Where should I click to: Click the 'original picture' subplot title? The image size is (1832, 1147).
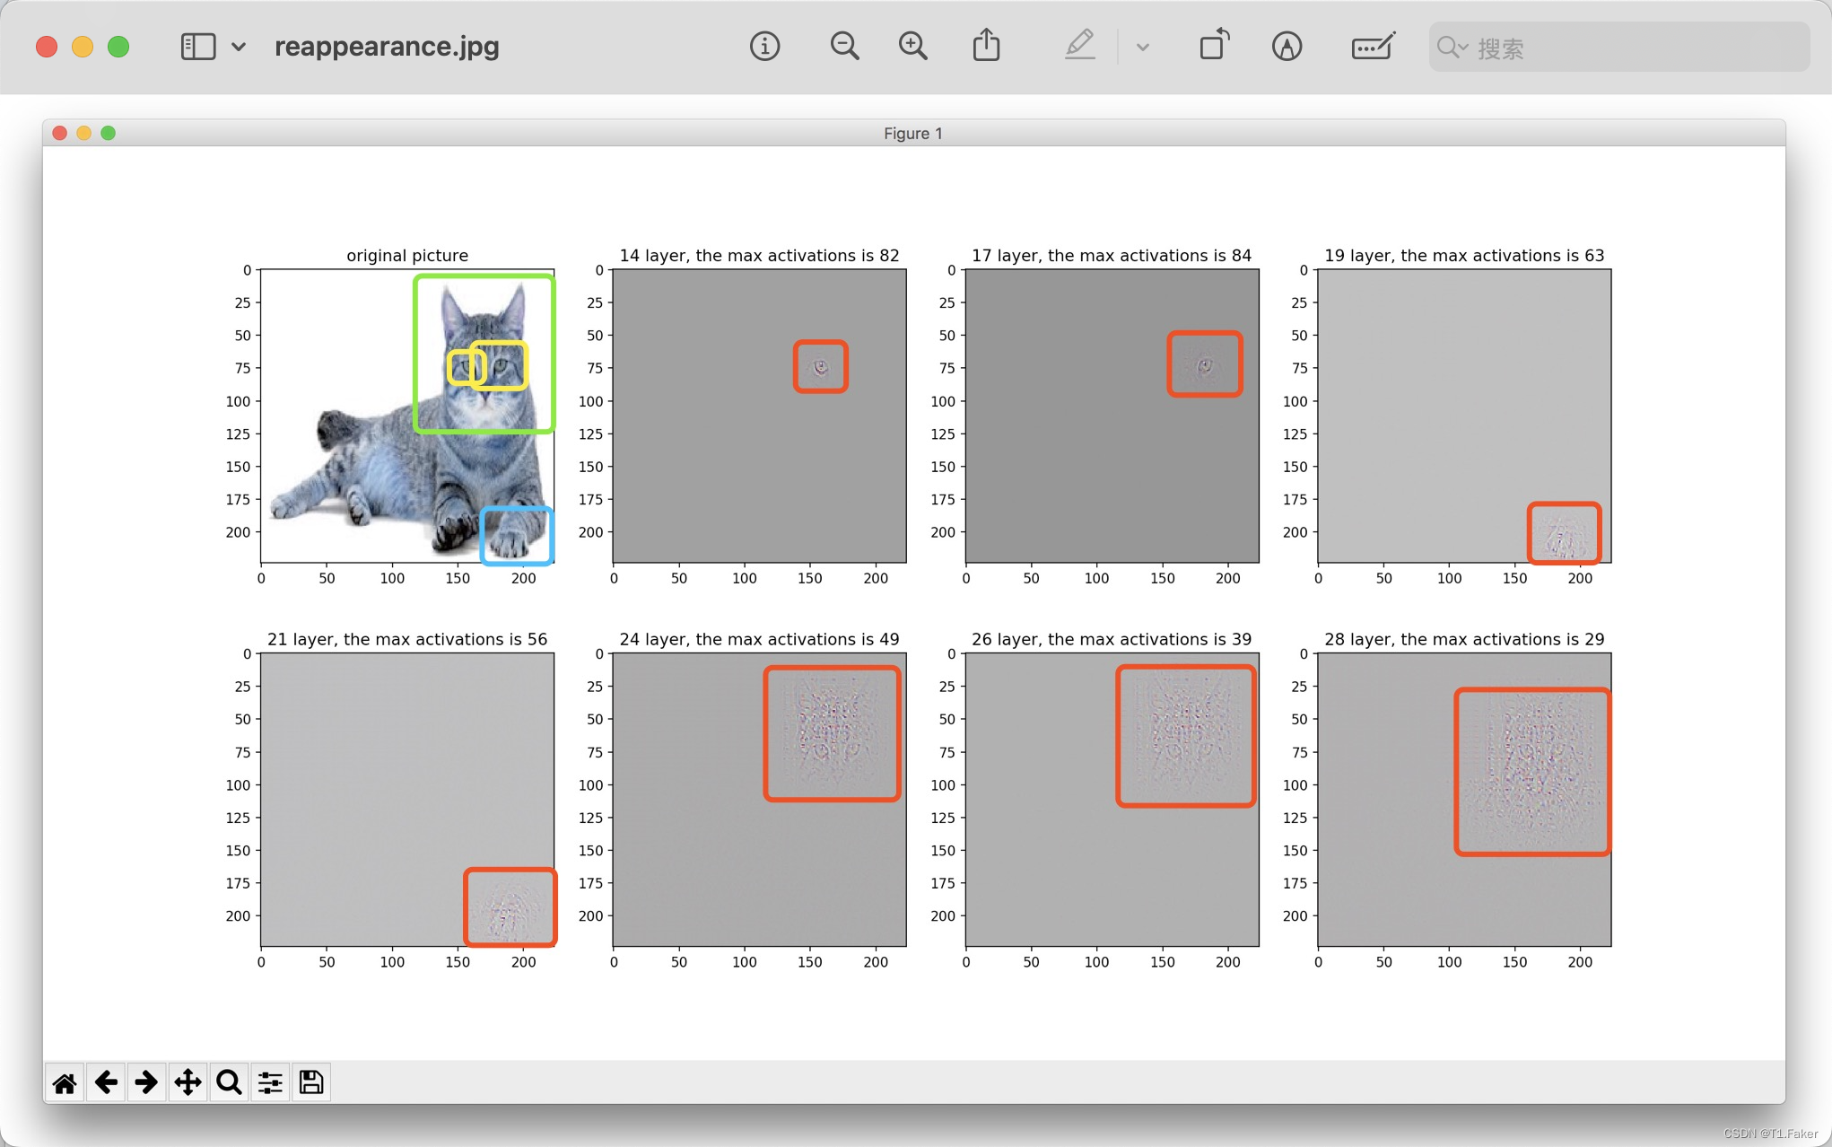click(407, 256)
